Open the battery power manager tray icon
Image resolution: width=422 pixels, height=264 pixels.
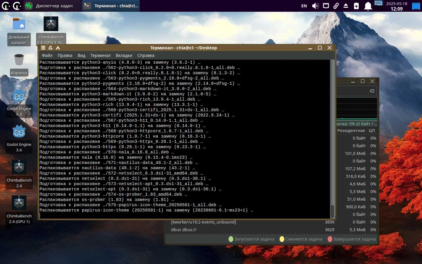tap(356, 6)
